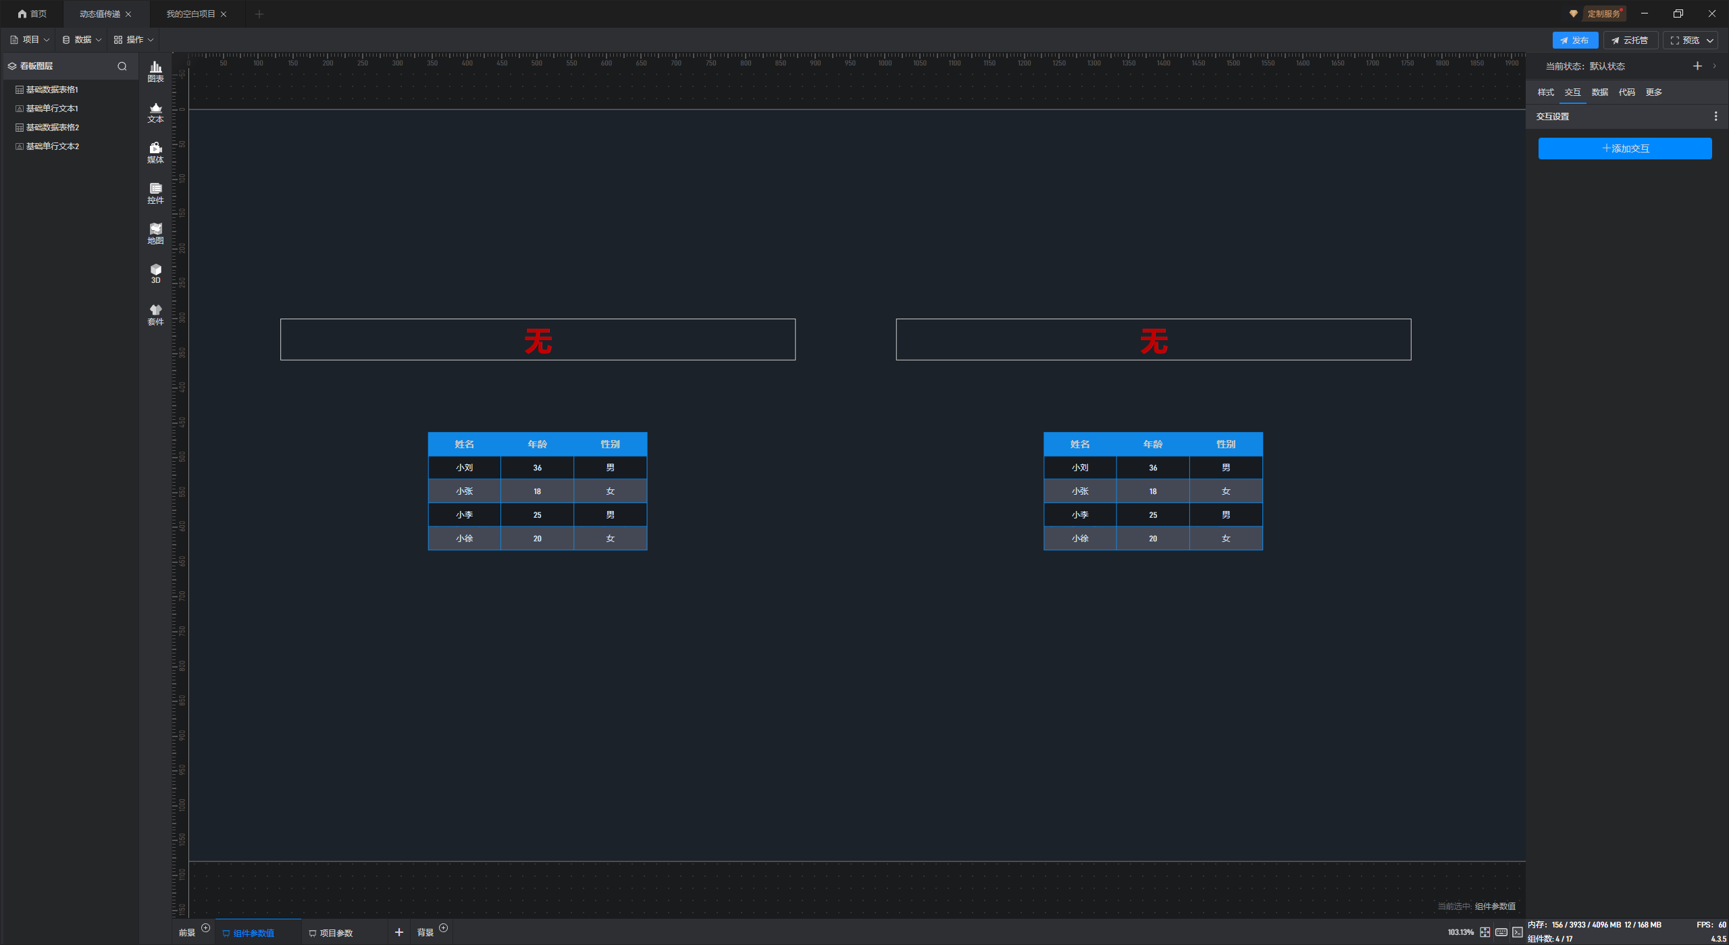Search layers with the magnifier icon
Screen dimensions: 1729x945
[x=122, y=66]
